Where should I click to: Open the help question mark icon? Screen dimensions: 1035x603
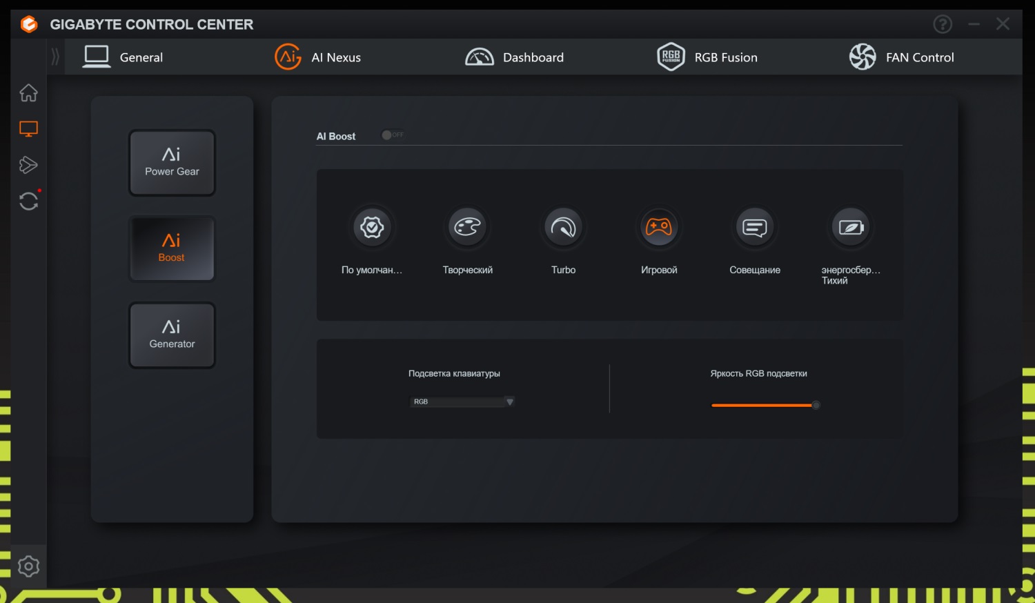point(943,25)
